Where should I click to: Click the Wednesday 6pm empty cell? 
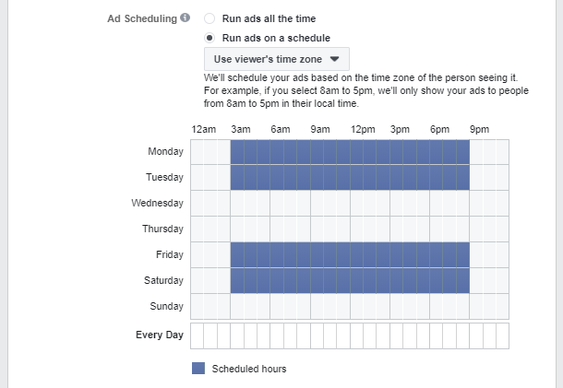pyautogui.click(x=437, y=203)
